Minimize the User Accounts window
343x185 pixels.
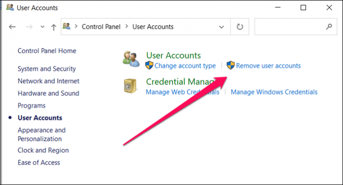[x=278, y=8]
